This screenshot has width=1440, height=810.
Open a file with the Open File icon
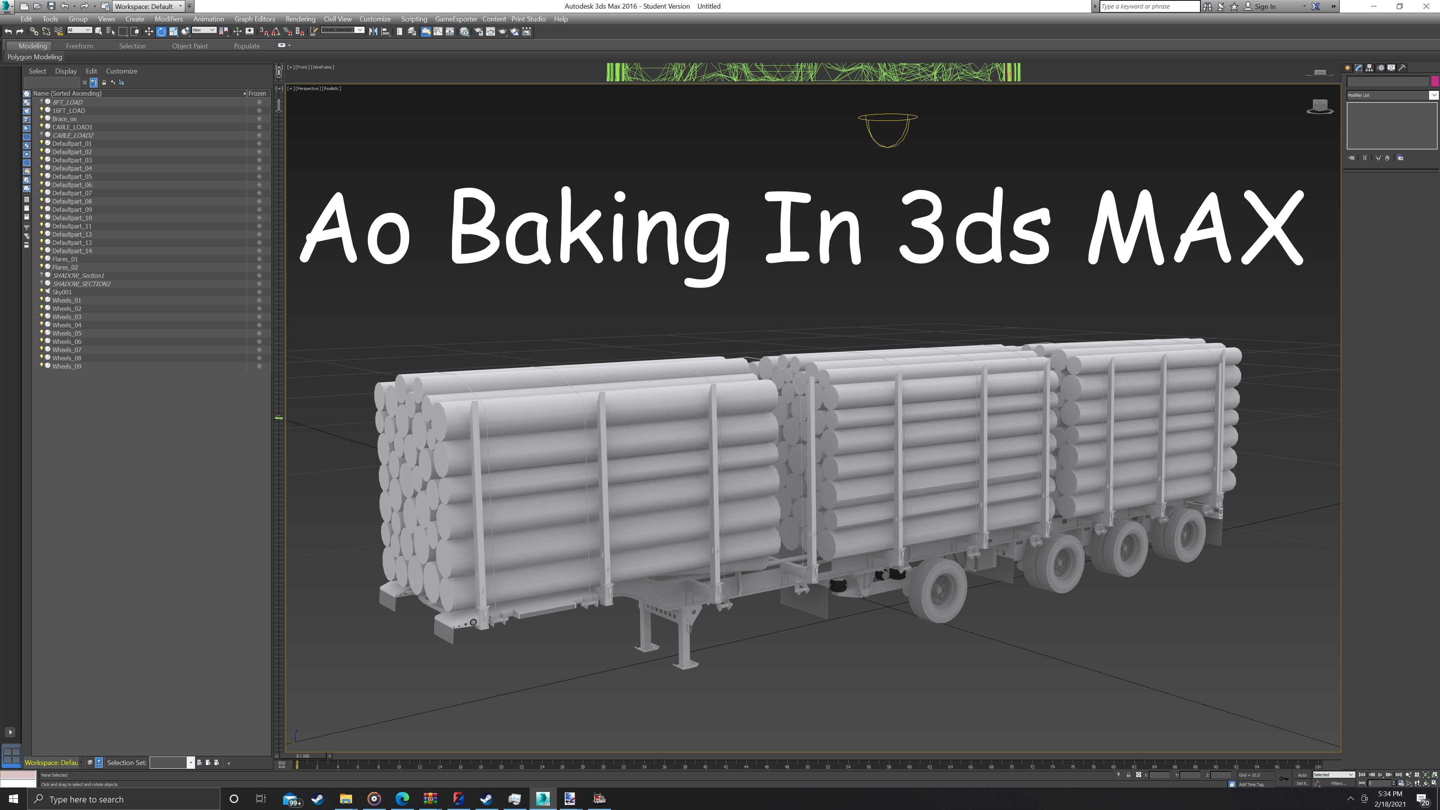coord(37,6)
